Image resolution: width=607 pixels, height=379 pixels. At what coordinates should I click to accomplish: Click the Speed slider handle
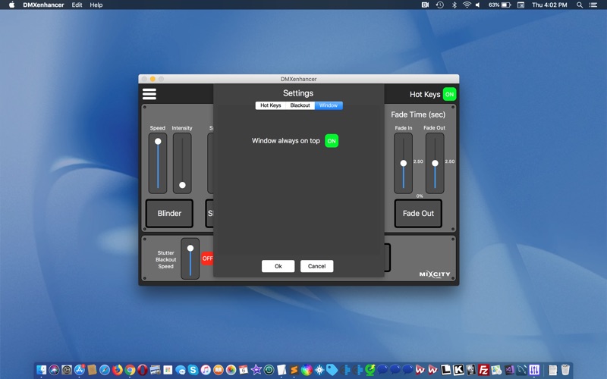(158, 141)
